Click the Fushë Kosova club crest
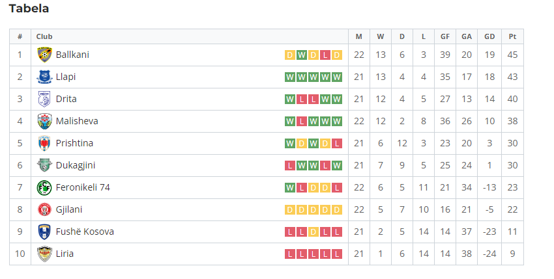This screenshot has width=554, height=279. pos(44,232)
